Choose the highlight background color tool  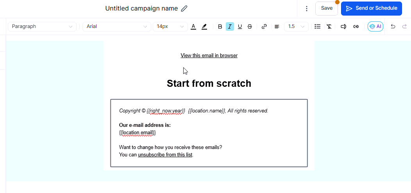(x=204, y=26)
